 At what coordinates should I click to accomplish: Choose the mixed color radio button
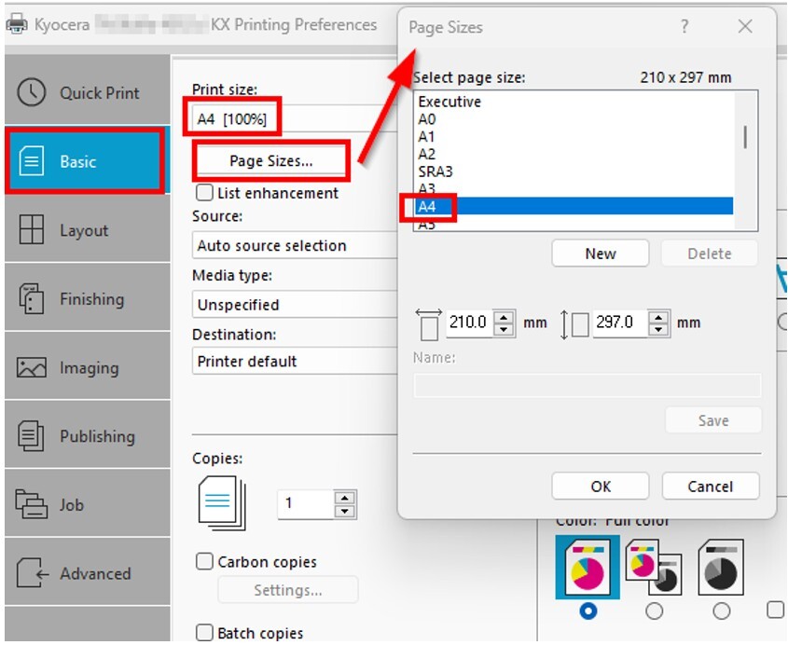(654, 611)
